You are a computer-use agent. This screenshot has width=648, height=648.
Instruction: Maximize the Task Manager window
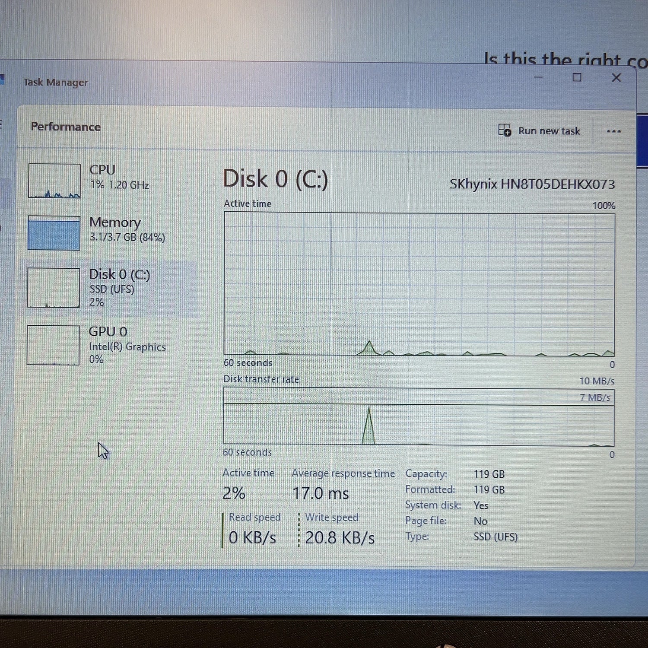pos(577,77)
